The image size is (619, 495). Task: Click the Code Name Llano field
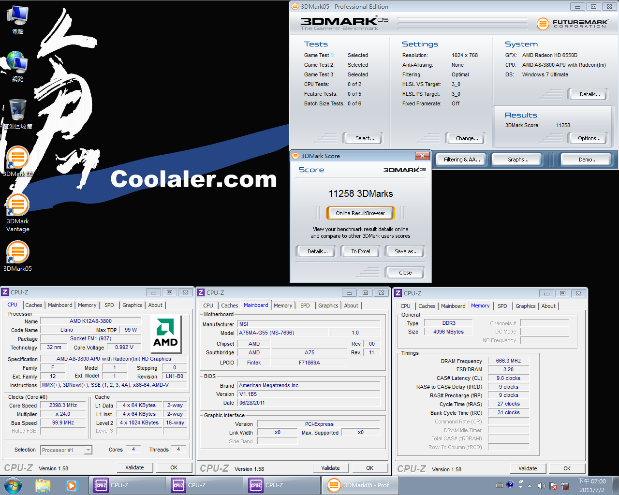pyautogui.click(x=67, y=330)
